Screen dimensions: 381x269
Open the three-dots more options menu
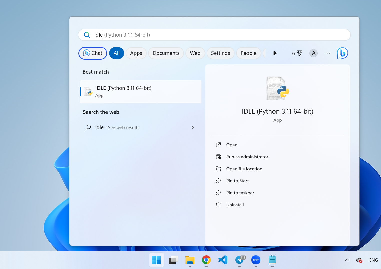[328, 53]
